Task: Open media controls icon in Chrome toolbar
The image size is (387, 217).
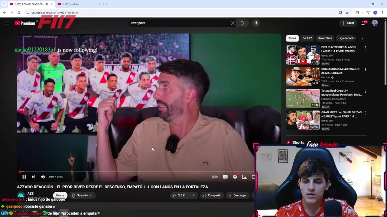Action: [368, 13]
